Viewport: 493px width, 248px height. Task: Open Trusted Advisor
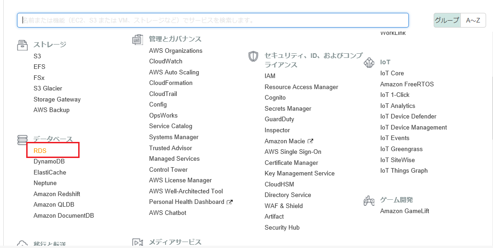tap(171, 148)
